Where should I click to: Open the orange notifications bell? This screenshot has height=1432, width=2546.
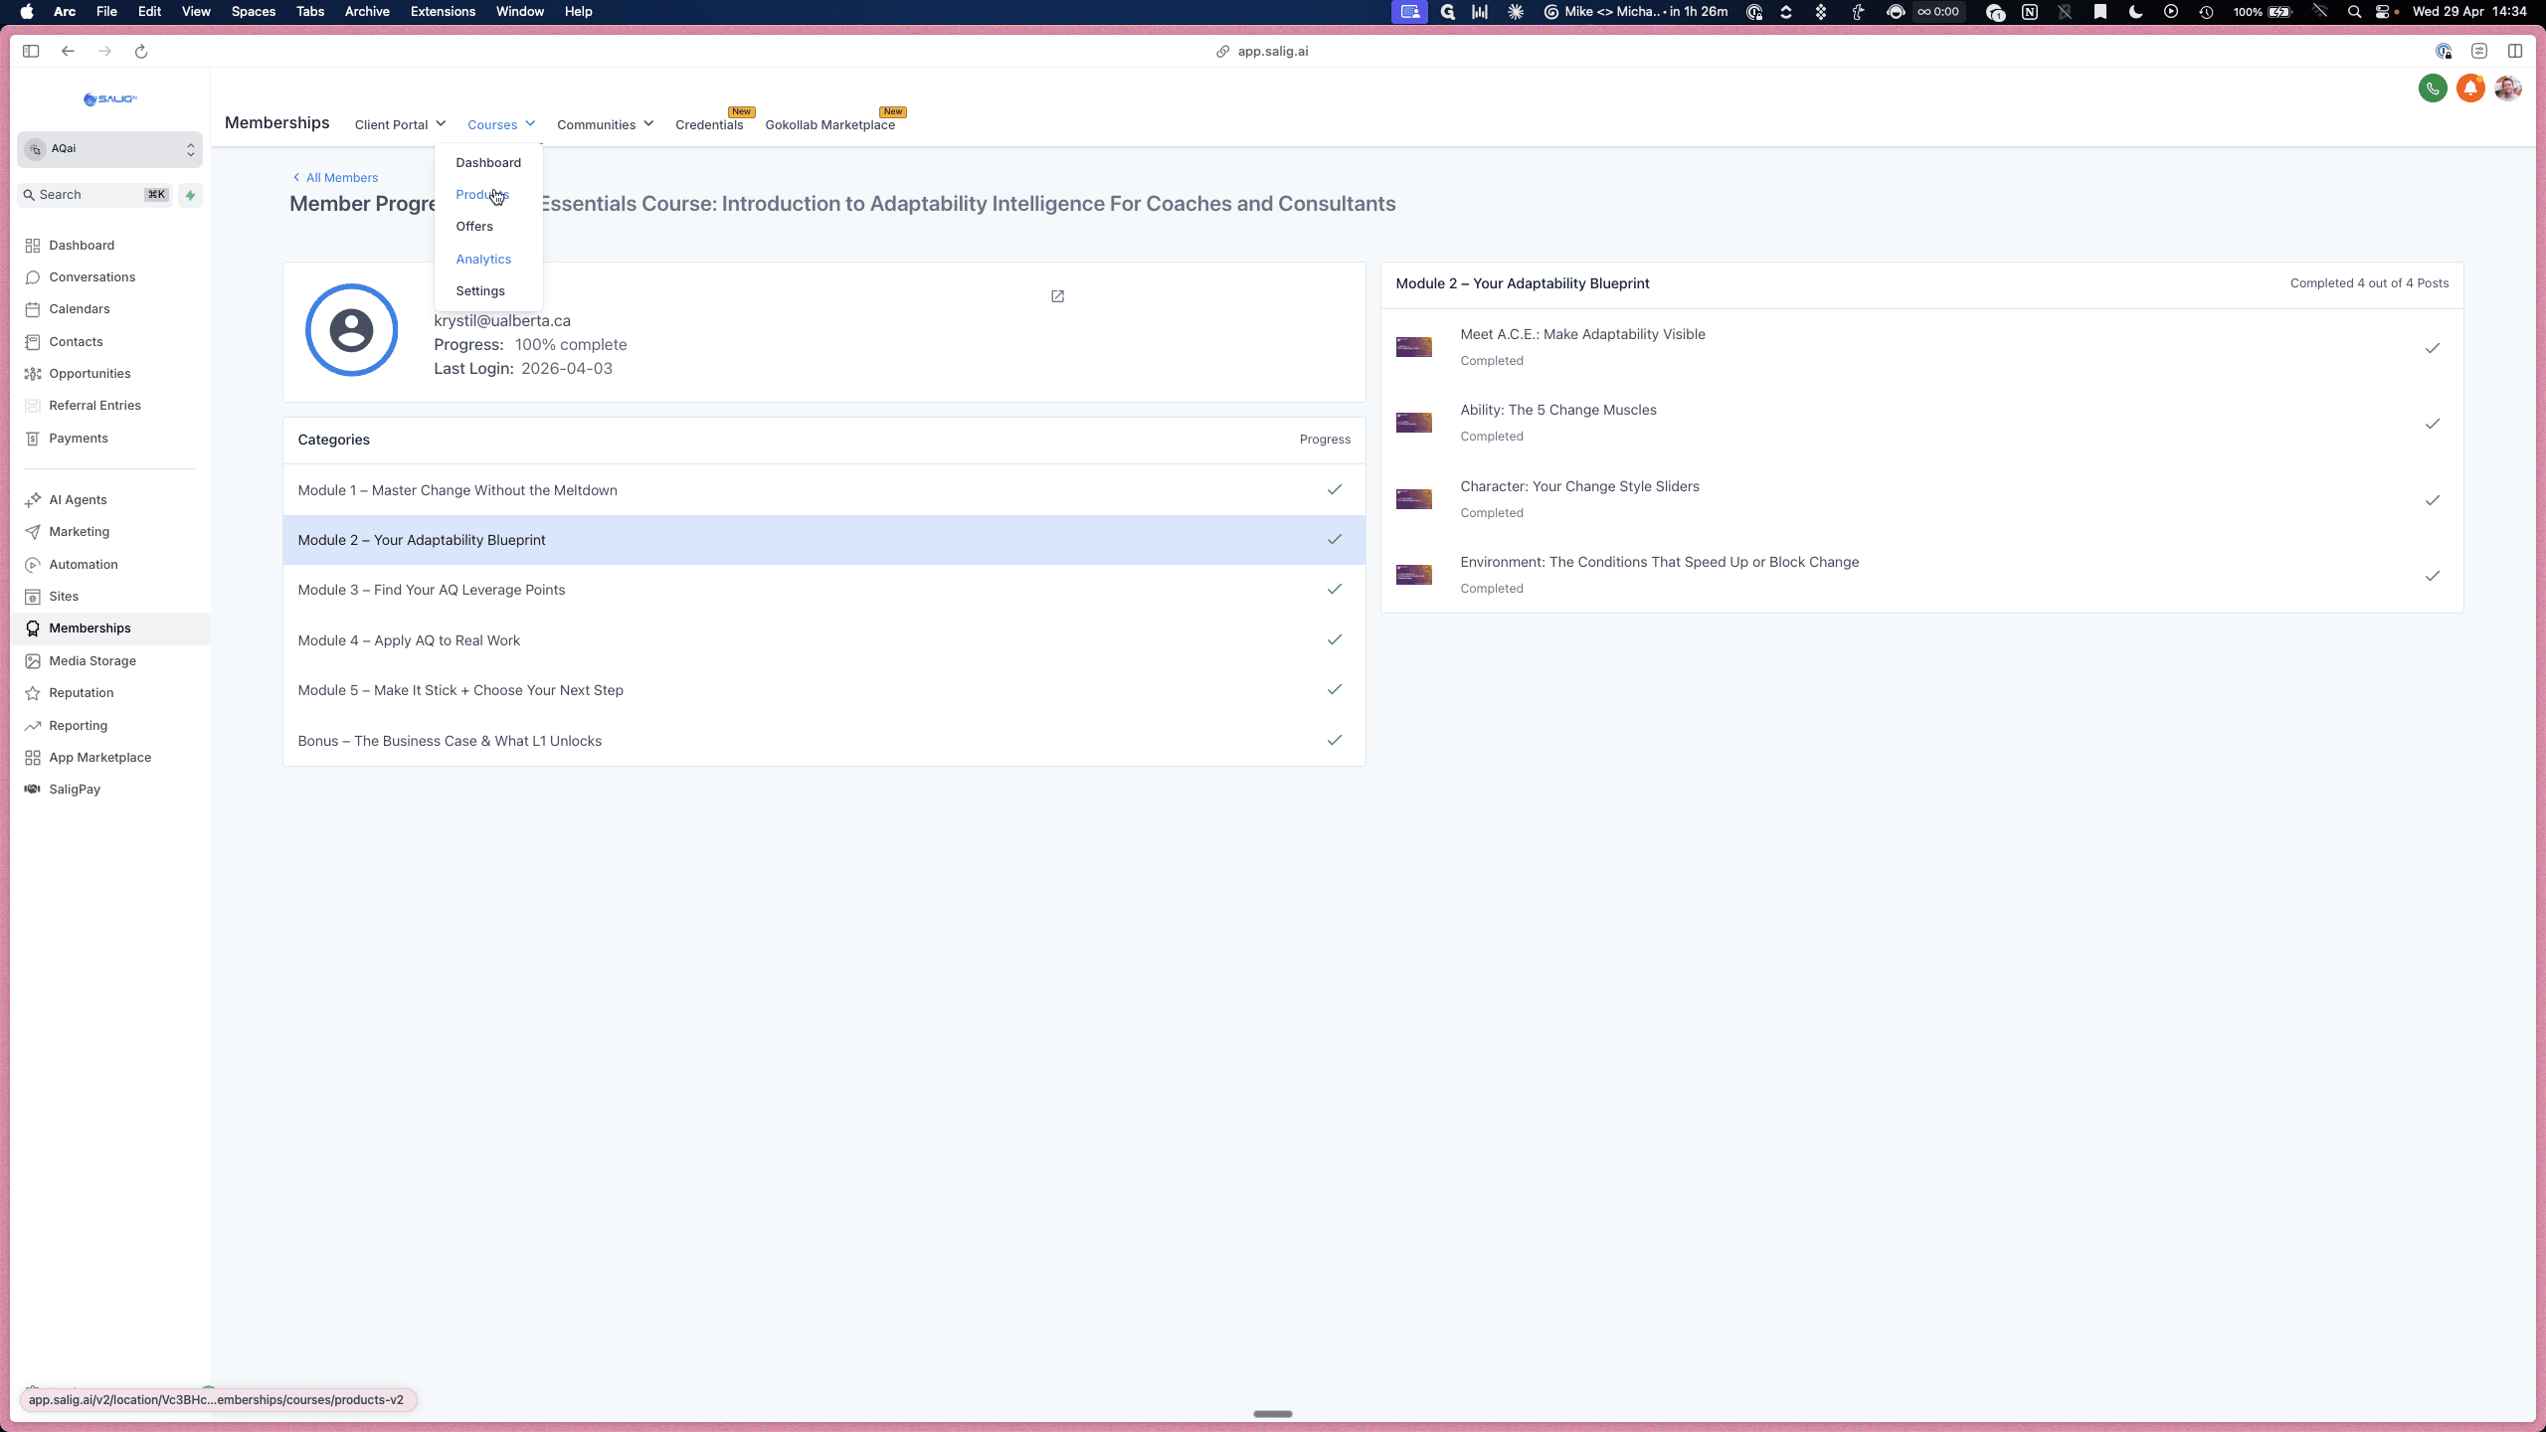pos(2470,89)
